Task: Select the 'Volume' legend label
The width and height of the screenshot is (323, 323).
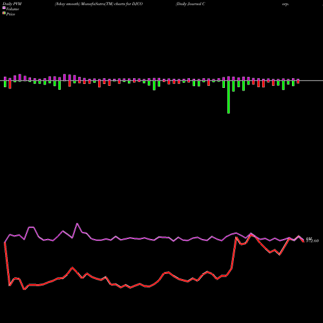Action: [12, 9]
